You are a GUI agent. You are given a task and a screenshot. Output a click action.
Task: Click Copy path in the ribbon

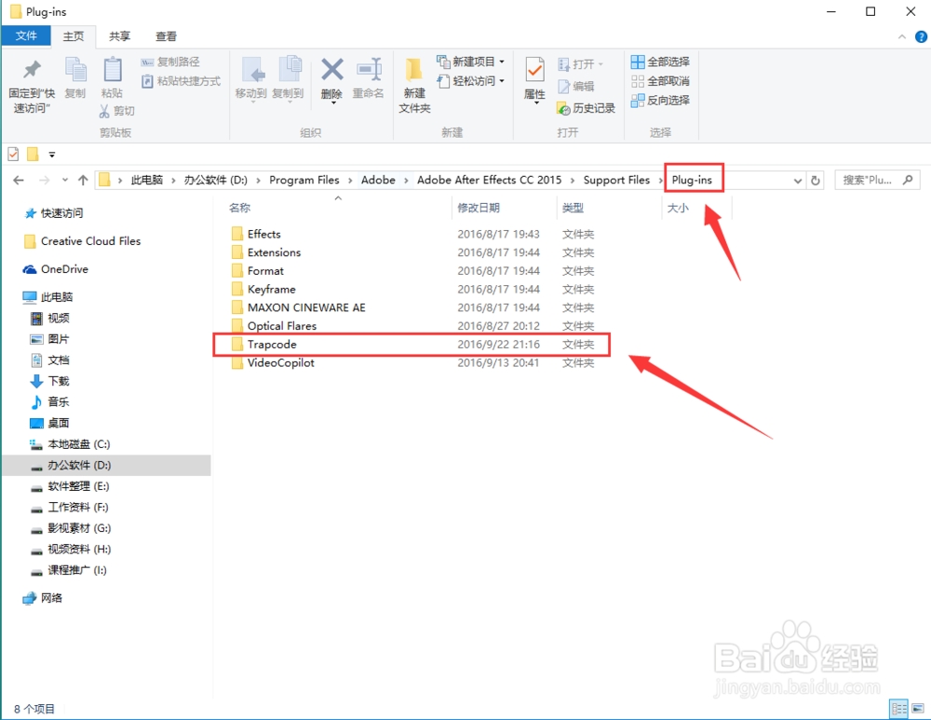click(x=170, y=61)
